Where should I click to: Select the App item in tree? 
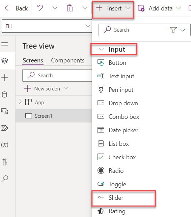[39, 103]
